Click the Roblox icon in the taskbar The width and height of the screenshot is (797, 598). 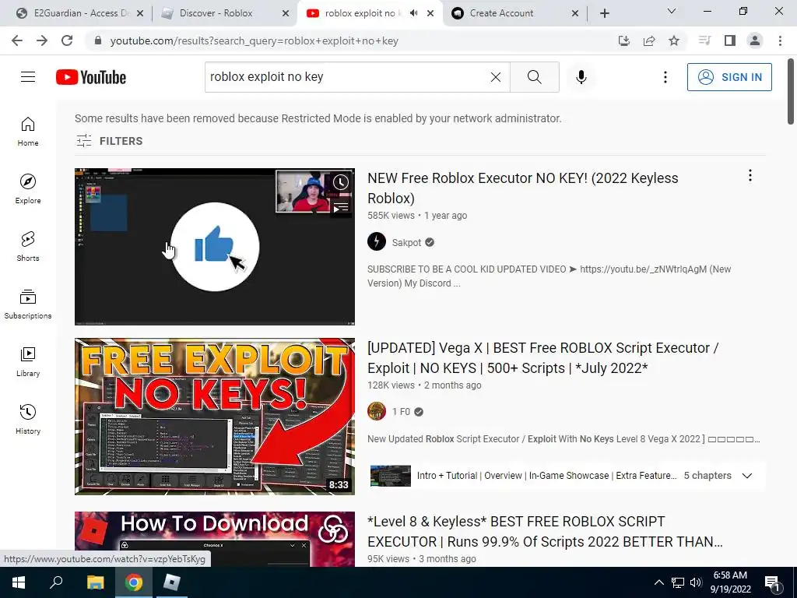(x=172, y=582)
